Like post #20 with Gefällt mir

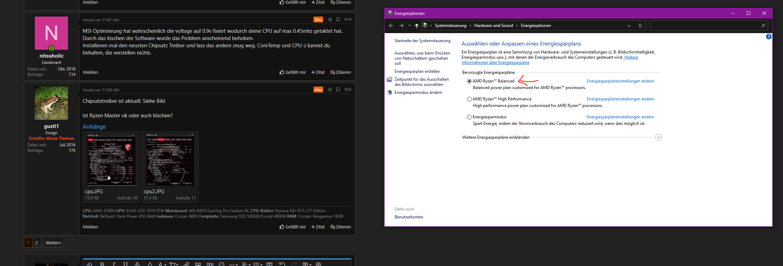(x=293, y=227)
